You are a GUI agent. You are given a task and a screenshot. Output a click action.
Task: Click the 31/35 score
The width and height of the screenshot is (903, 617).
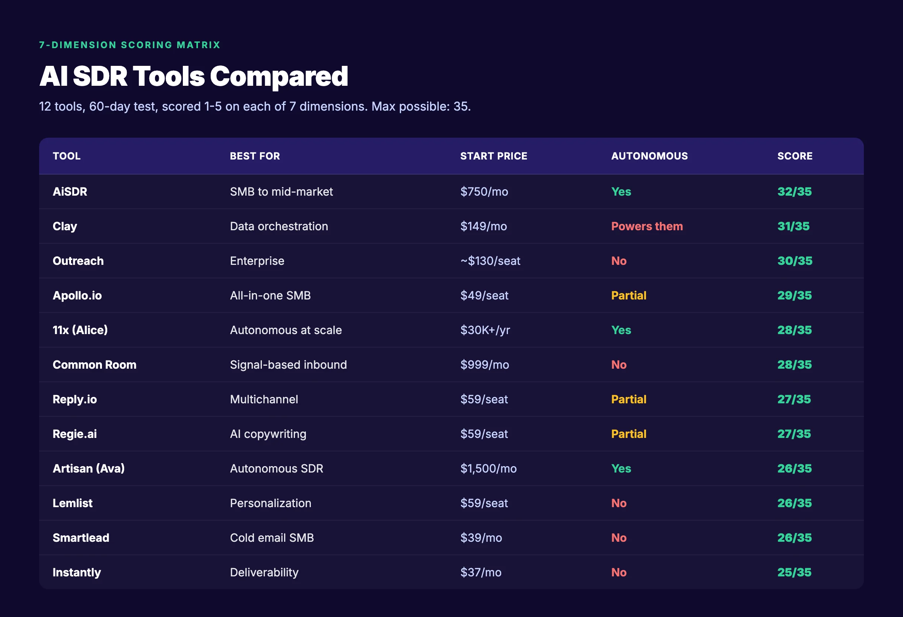(x=794, y=226)
